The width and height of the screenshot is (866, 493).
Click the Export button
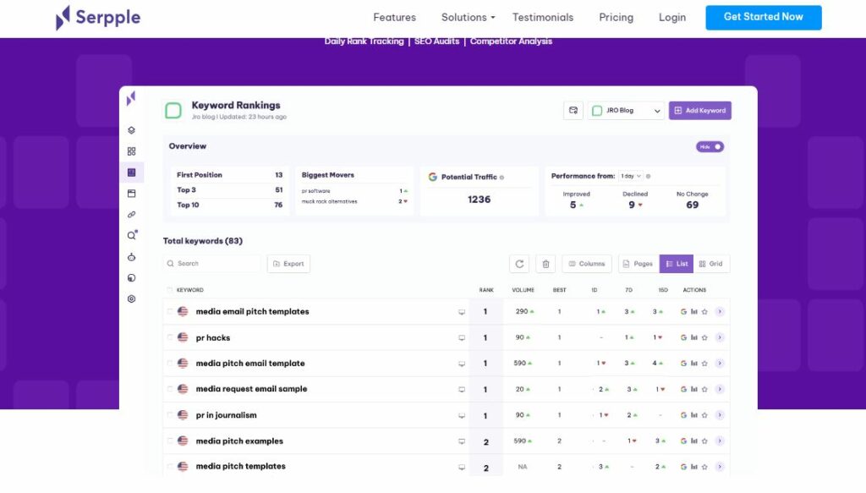289,264
